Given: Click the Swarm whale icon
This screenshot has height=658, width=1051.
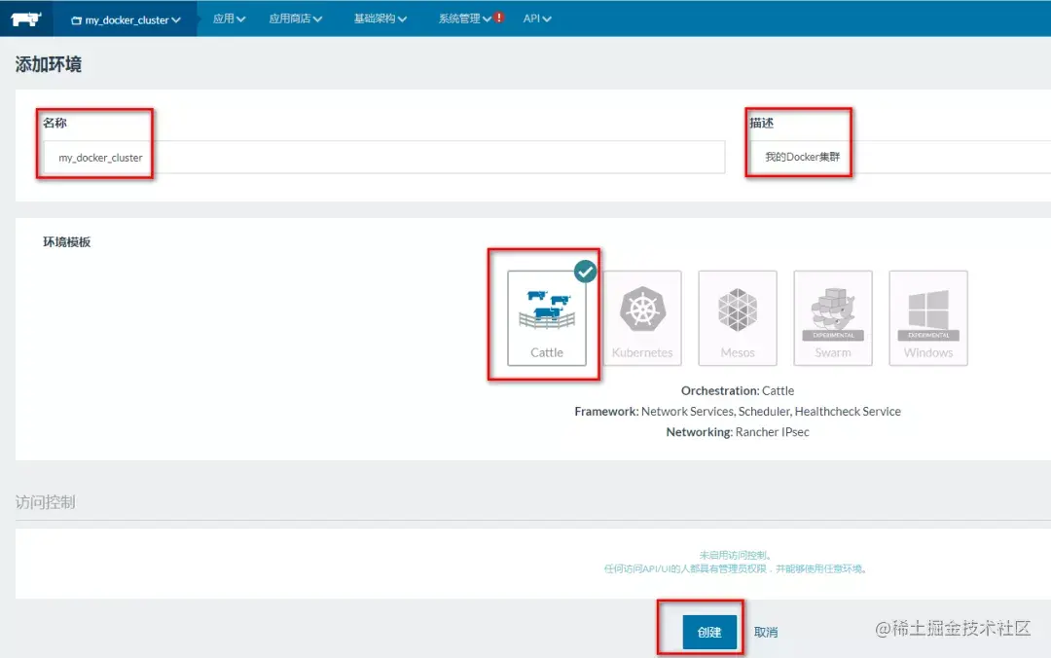Looking at the screenshot, I should [832, 309].
